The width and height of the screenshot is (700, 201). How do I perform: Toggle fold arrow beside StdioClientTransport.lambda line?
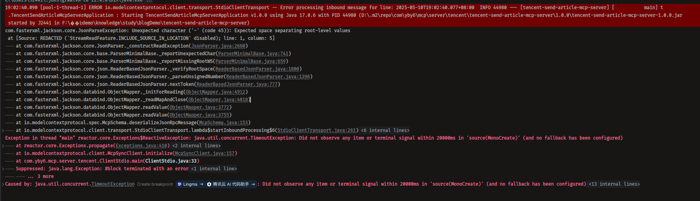tap(3, 130)
